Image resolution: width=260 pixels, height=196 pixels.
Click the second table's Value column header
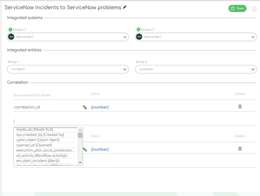(x=95, y=136)
